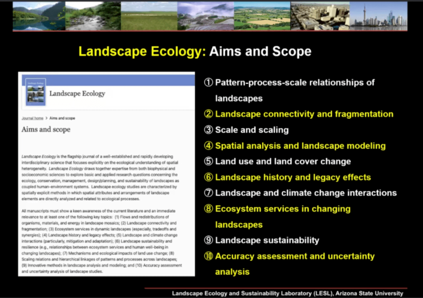Screen dimensions: 423x298
Task: Click 'Landscape connectivity and fragmentation' list item
Action: (x=304, y=114)
